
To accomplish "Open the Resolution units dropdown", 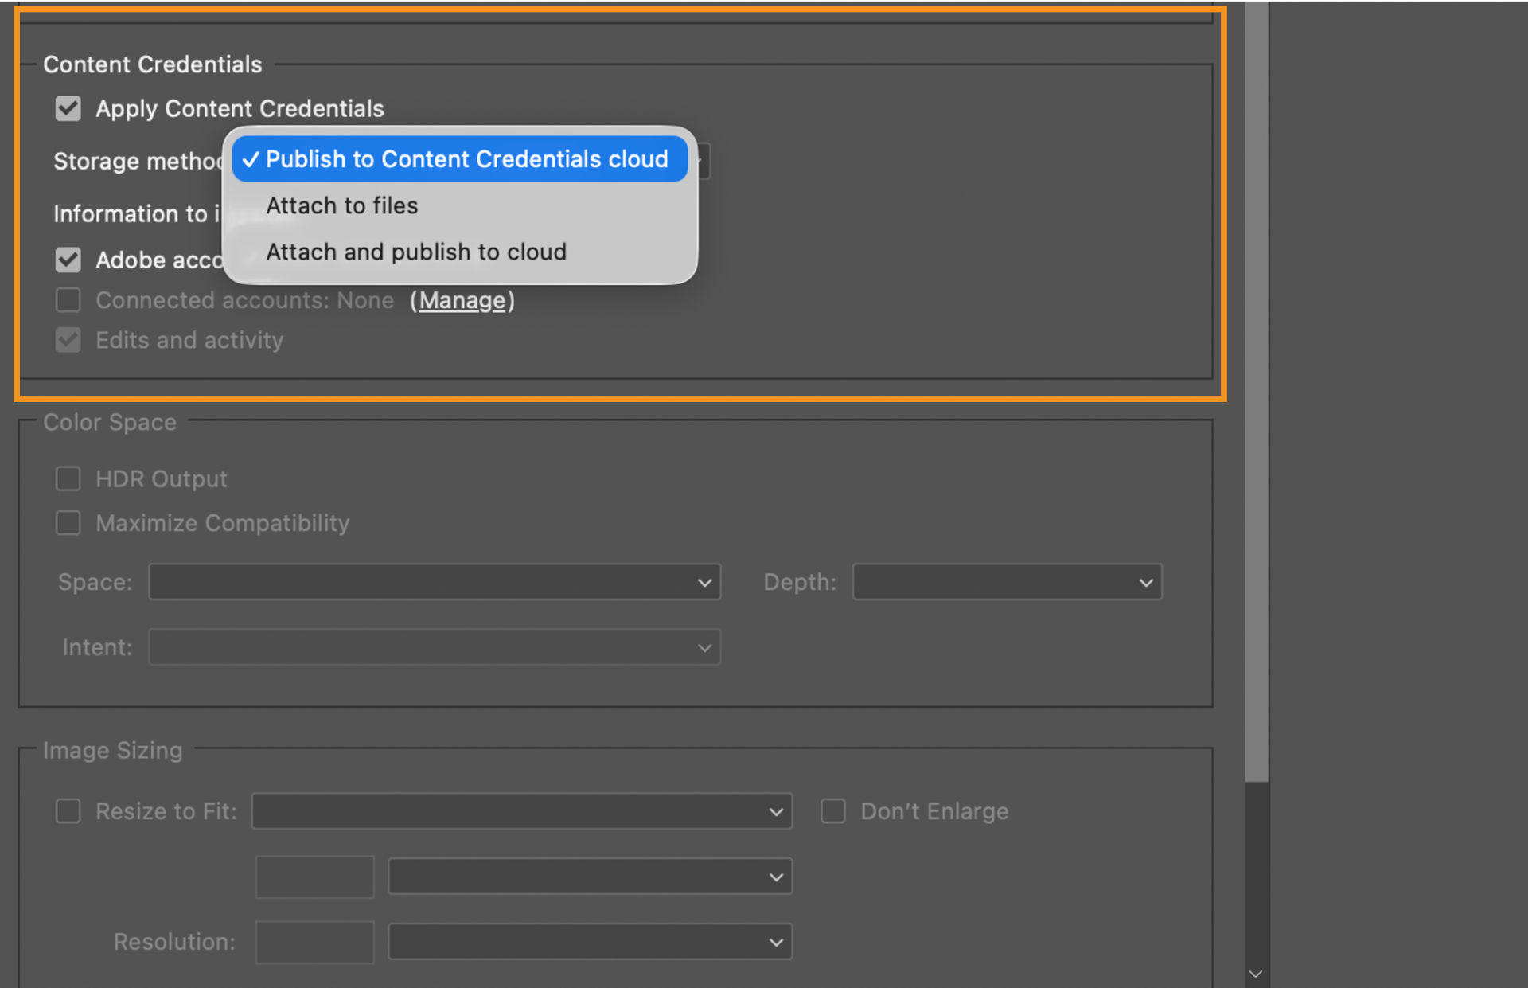I will pyautogui.click(x=590, y=942).
